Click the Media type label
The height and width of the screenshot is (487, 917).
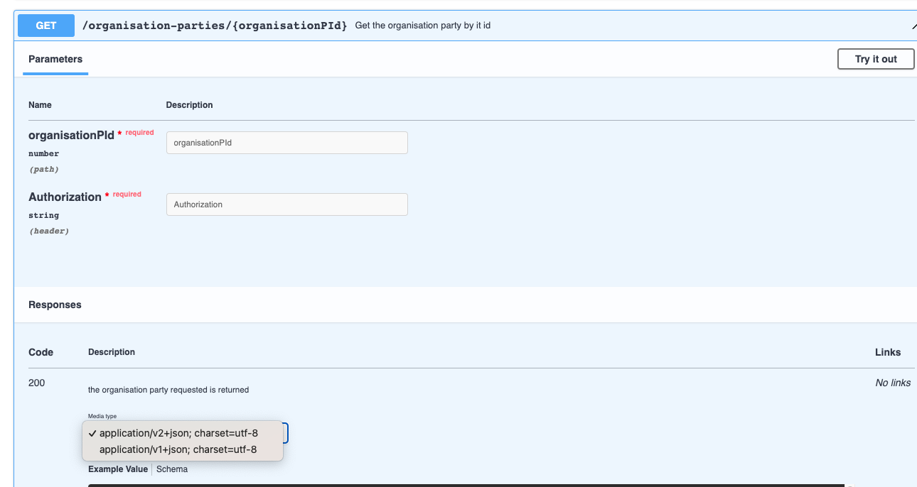pos(102,416)
